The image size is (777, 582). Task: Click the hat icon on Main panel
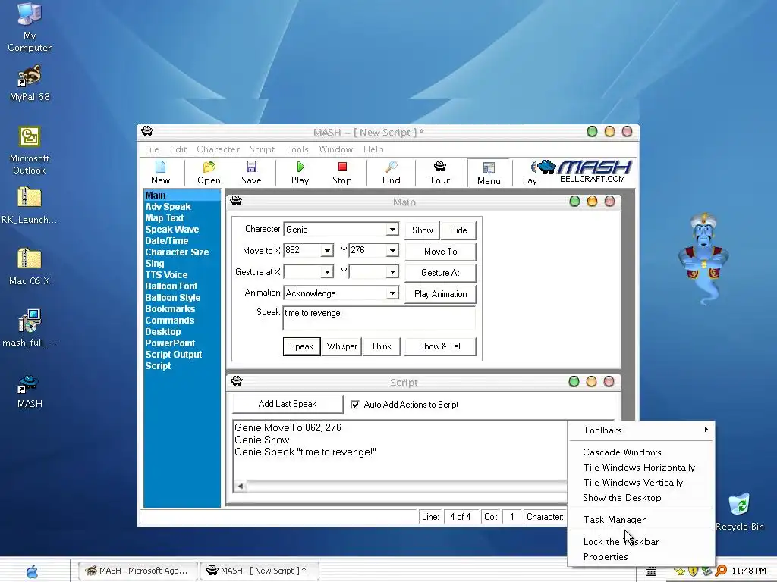pyautogui.click(x=236, y=200)
